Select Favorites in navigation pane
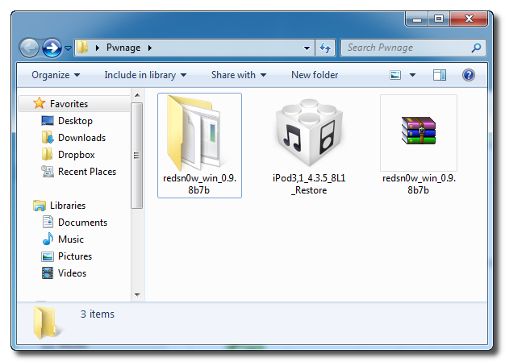Image resolution: width=505 pixels, height=362 pixels. coord(69,104)
